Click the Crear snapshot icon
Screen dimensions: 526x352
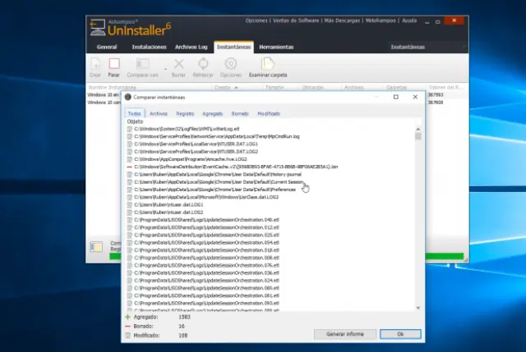(95, 64)
